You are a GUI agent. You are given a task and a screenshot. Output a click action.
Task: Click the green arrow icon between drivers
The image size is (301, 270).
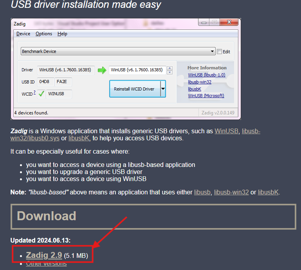[102, 70]
